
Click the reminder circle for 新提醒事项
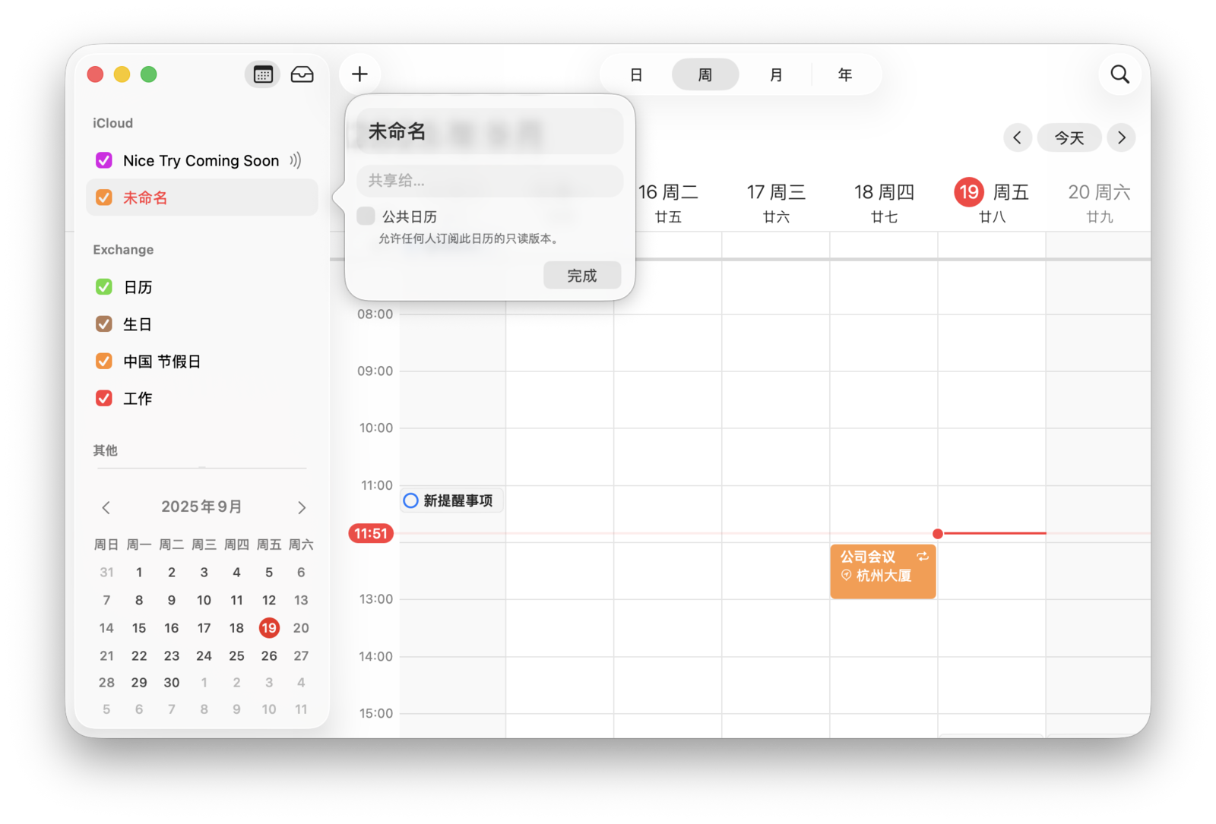pyautogui.click(x=411, y=500)
